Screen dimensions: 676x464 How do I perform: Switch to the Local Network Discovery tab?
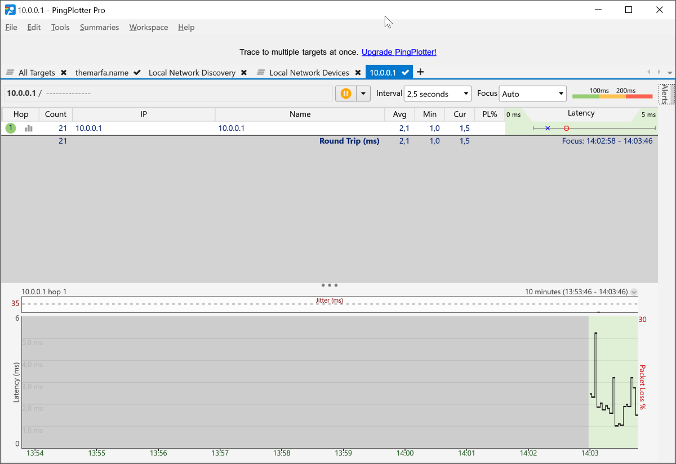192,73
